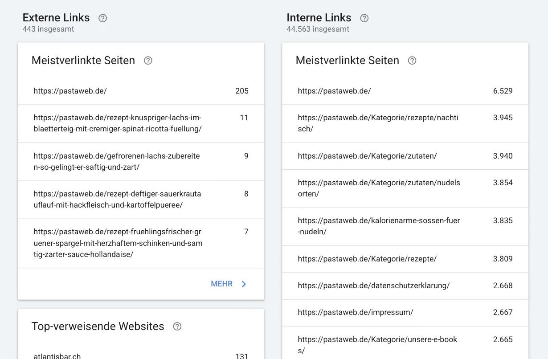Open the Kategorie/unsere-e-books/ row
Screen dimensions: 548x359
pyautogui.click(x=405, y=343)
